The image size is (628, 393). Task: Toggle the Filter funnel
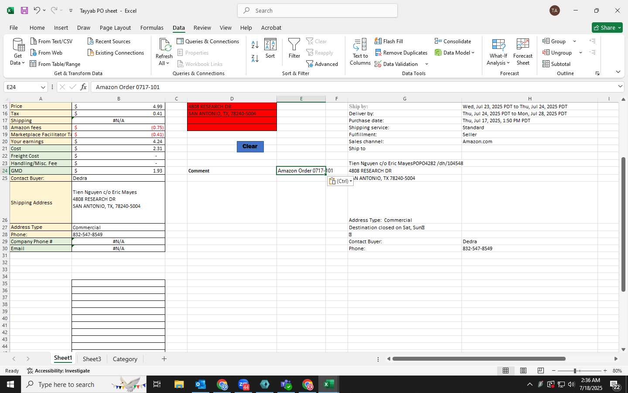point(294,48)
